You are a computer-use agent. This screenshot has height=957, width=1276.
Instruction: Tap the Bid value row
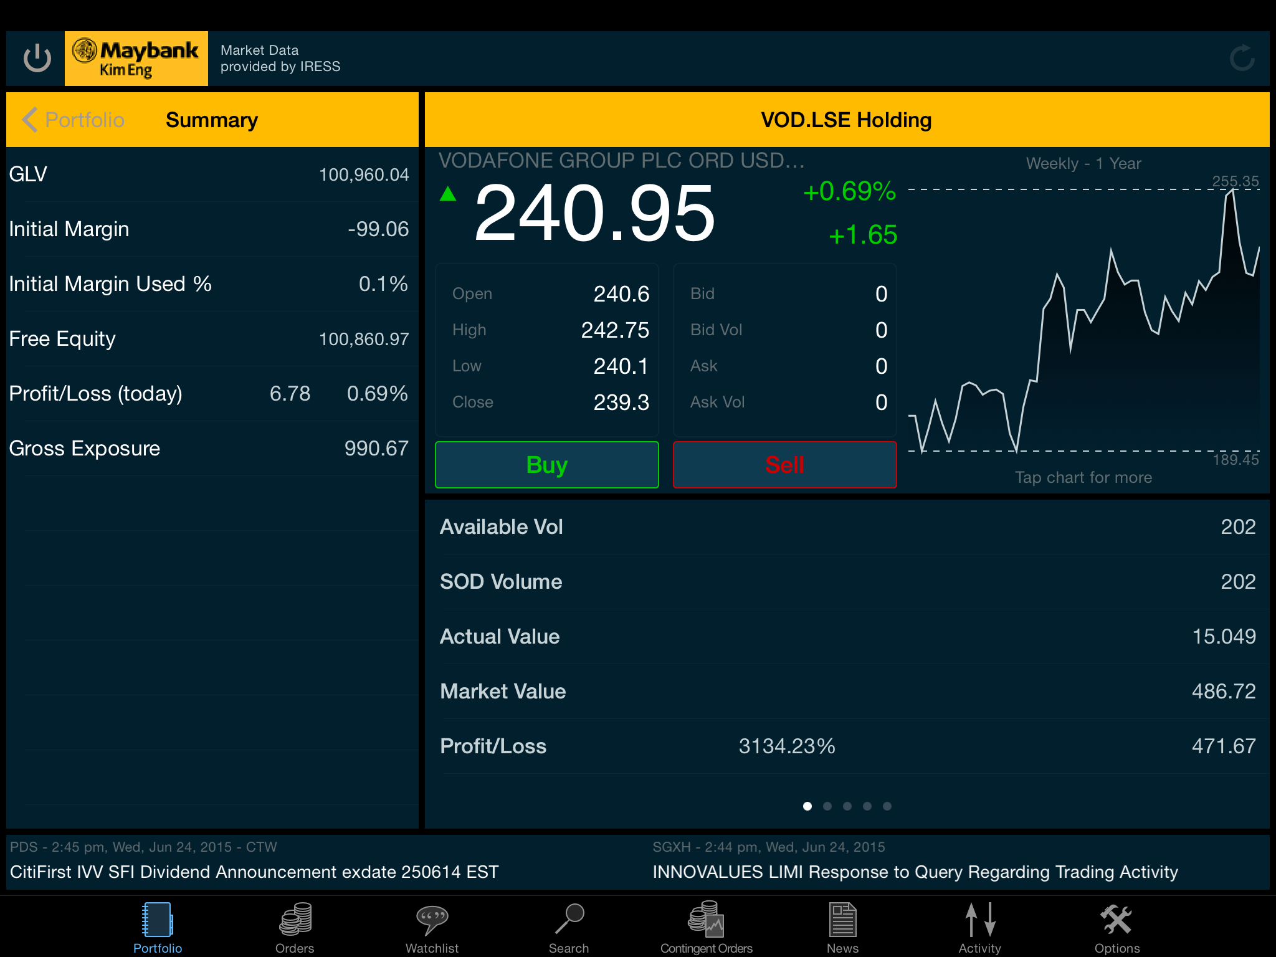point(788,294)
